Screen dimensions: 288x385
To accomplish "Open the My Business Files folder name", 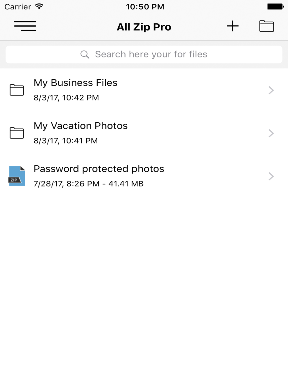I will pos(75,83).
